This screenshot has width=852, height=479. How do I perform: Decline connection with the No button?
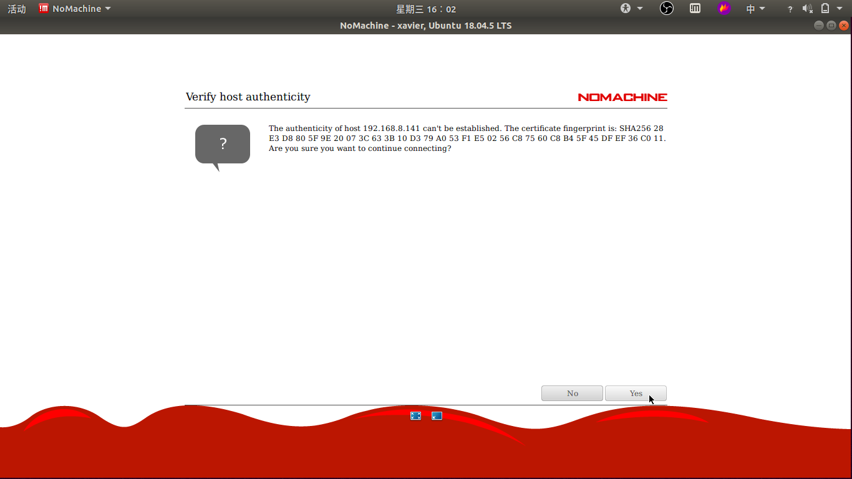(572, 394)
